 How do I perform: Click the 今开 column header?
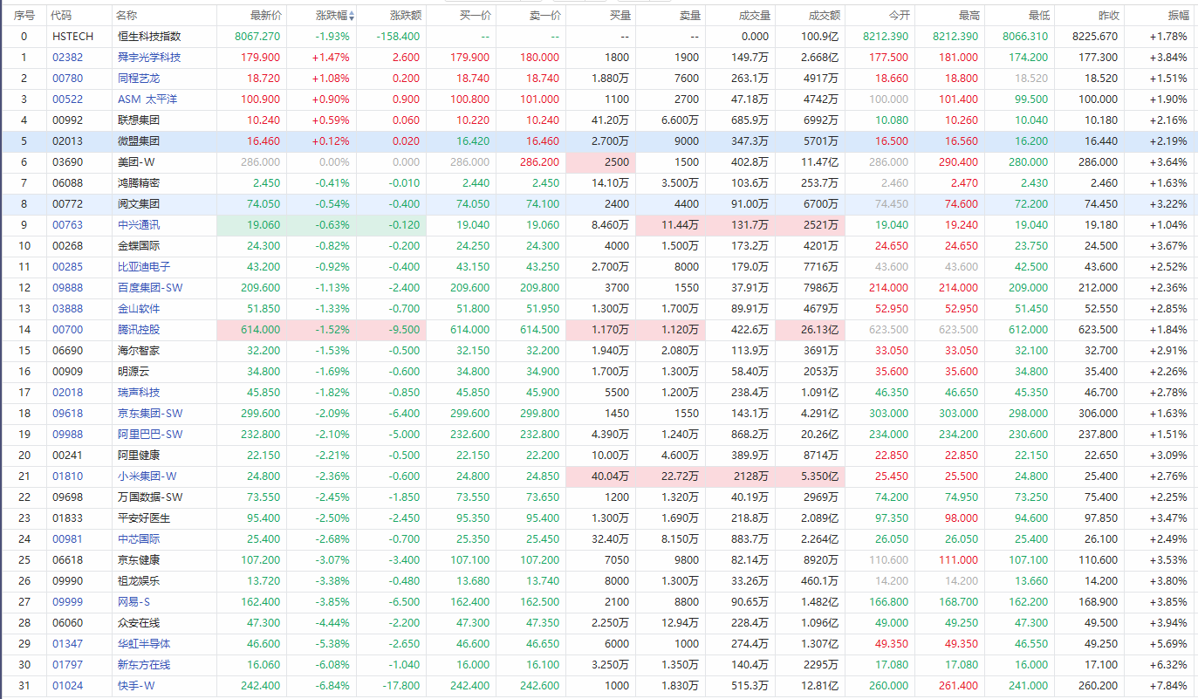(899, 16)
